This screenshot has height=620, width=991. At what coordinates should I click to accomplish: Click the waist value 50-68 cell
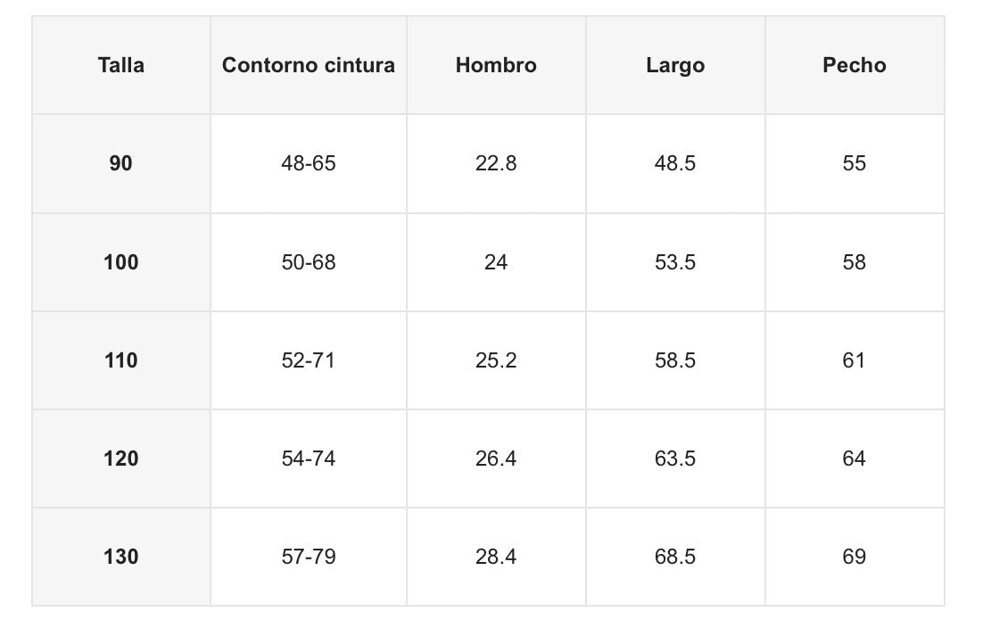tap(309, 262)
